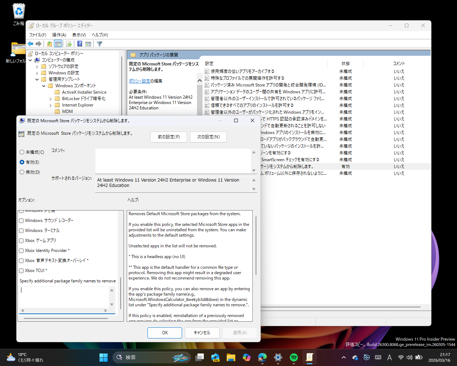Image resolution: width=457 pixels, height=366 pixels.
Task: Toggle the Show/Hide action pane toolbar icon
Action: pyautogui.click(x=88, y=44)
